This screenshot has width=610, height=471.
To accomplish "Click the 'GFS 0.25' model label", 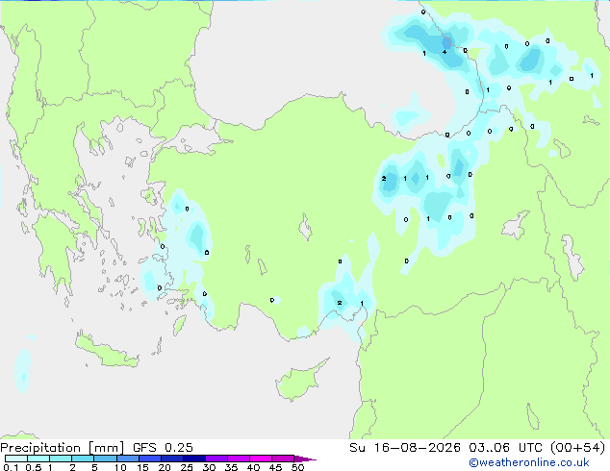I will click(x=163, y=448).
